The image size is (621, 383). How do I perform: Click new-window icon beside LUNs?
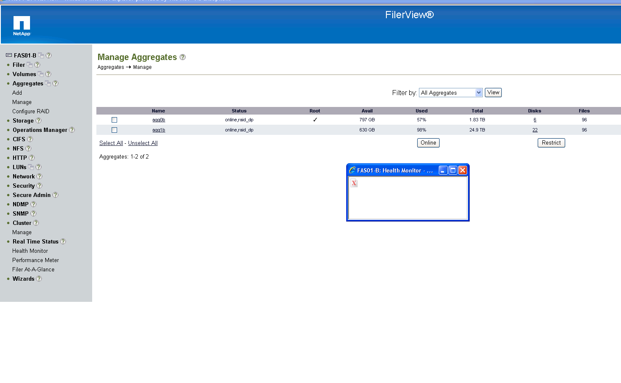[31, 167]
